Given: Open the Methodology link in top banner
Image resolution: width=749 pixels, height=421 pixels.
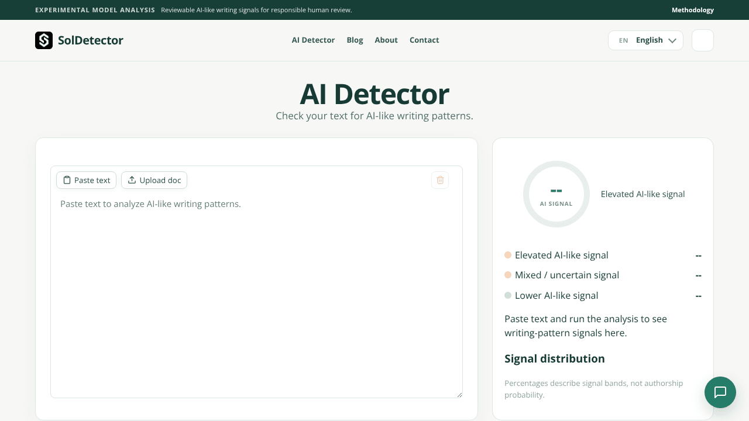Looking at the screenshot, I should pyautogui.click(x=693, y=10).
